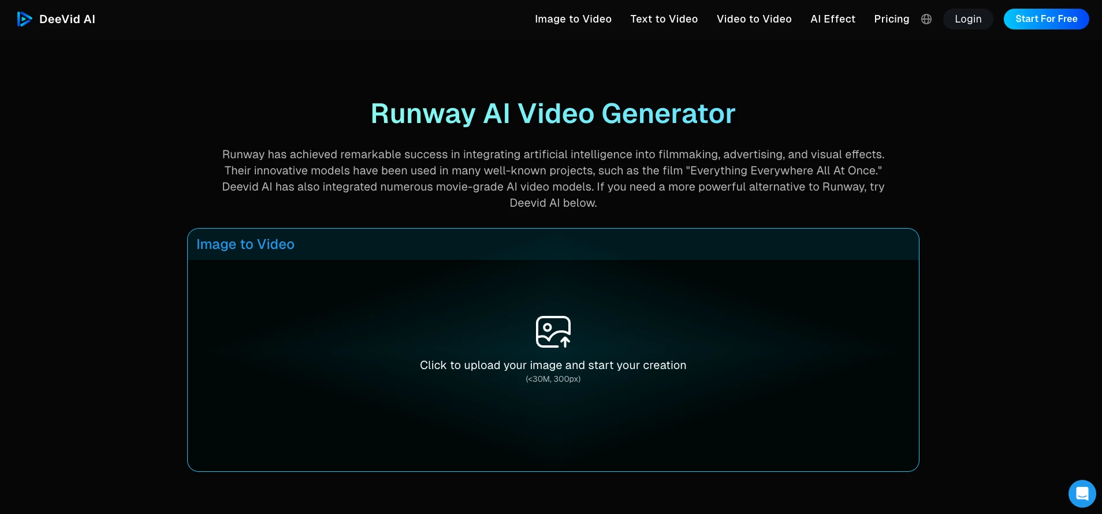1102x514 pixels.
Task: Open Text to Video nav menu
Action: tap(664, 19)
